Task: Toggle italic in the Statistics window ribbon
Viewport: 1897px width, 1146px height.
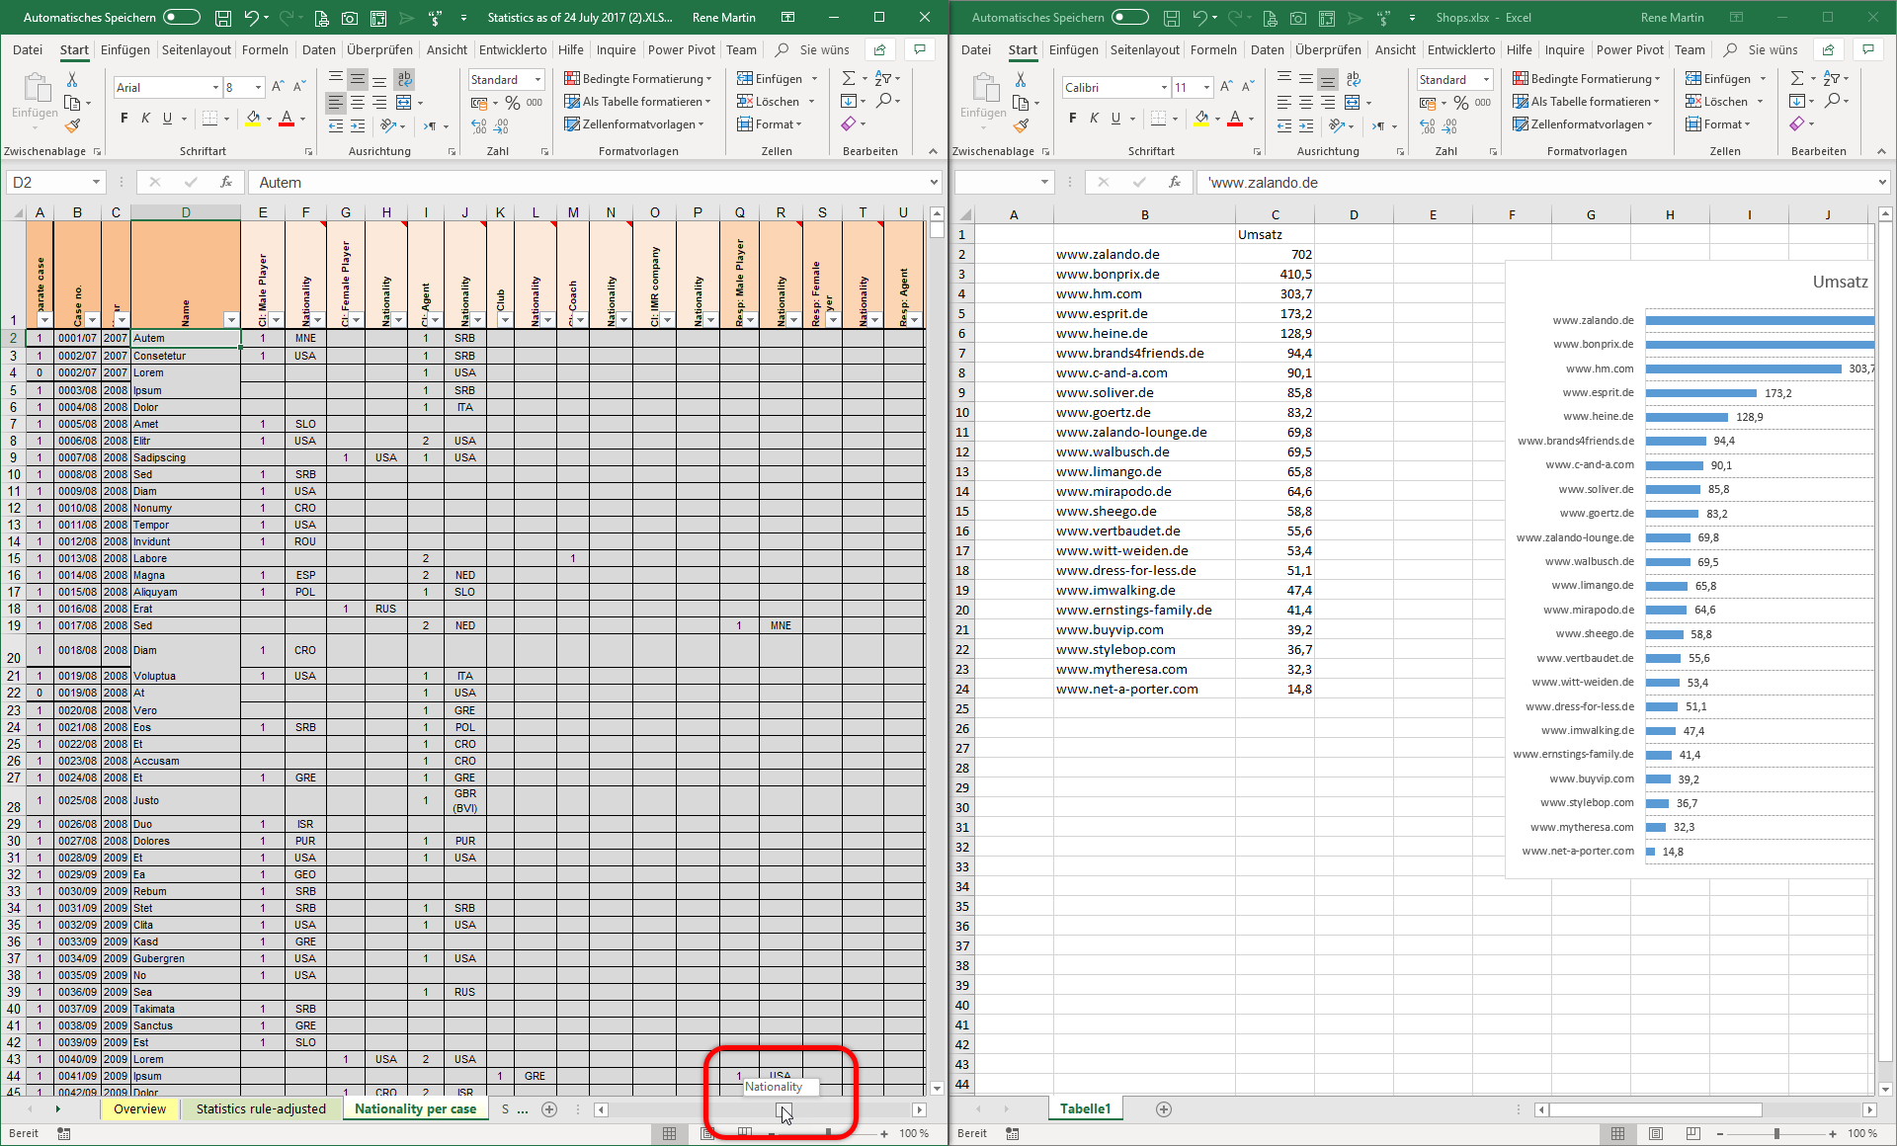Action: click(146, 119)
